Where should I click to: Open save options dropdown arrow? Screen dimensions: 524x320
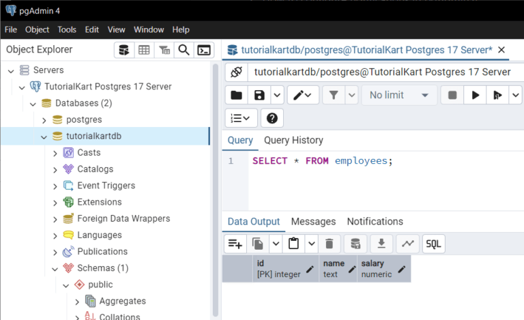click(x=277, y=96)
